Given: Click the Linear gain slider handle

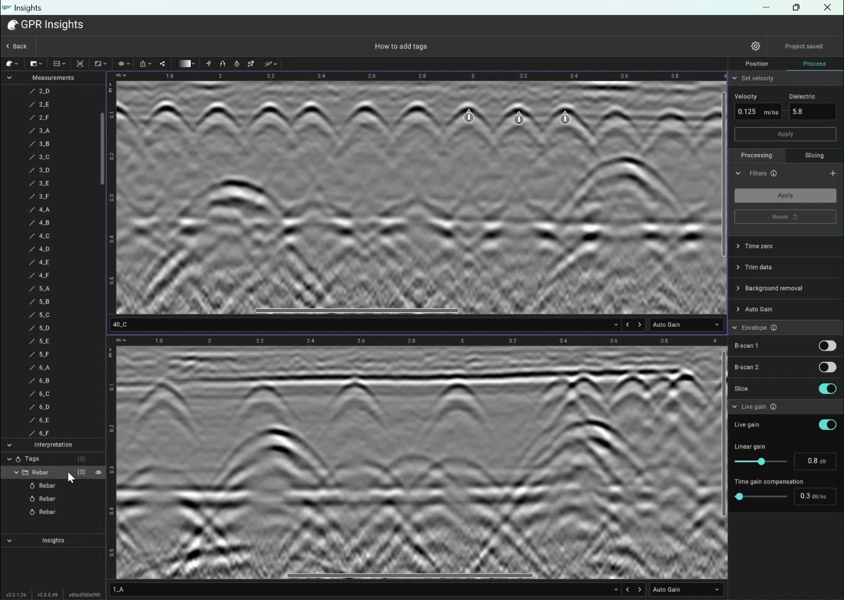Looking at the screenshot, I should (x=761, y=461).
